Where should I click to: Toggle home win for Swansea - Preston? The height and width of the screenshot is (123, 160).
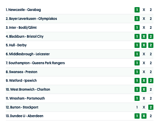(137, 72)
